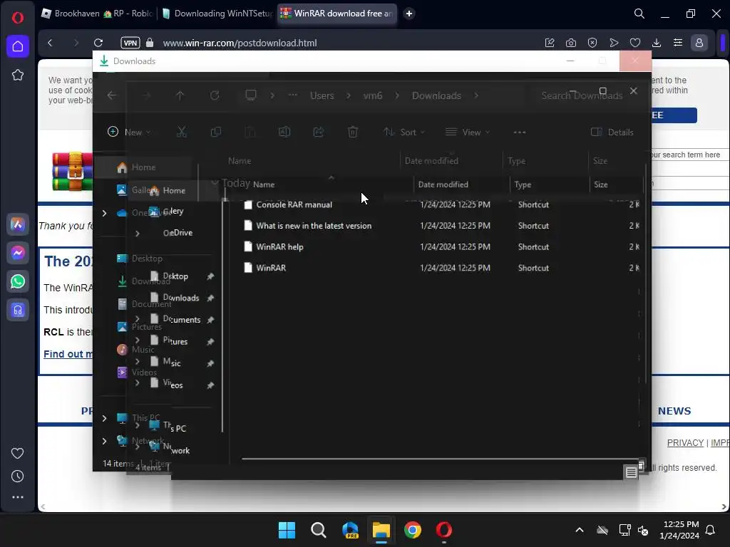The height and width of the screenshot is (547, 730).
Task: Open the Opera profile account icon
Action: pyautogui.click(x=699, y=43)
